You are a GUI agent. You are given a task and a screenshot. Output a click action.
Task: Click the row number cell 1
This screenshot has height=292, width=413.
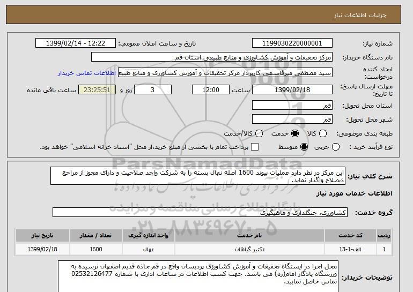click(384, 249)
